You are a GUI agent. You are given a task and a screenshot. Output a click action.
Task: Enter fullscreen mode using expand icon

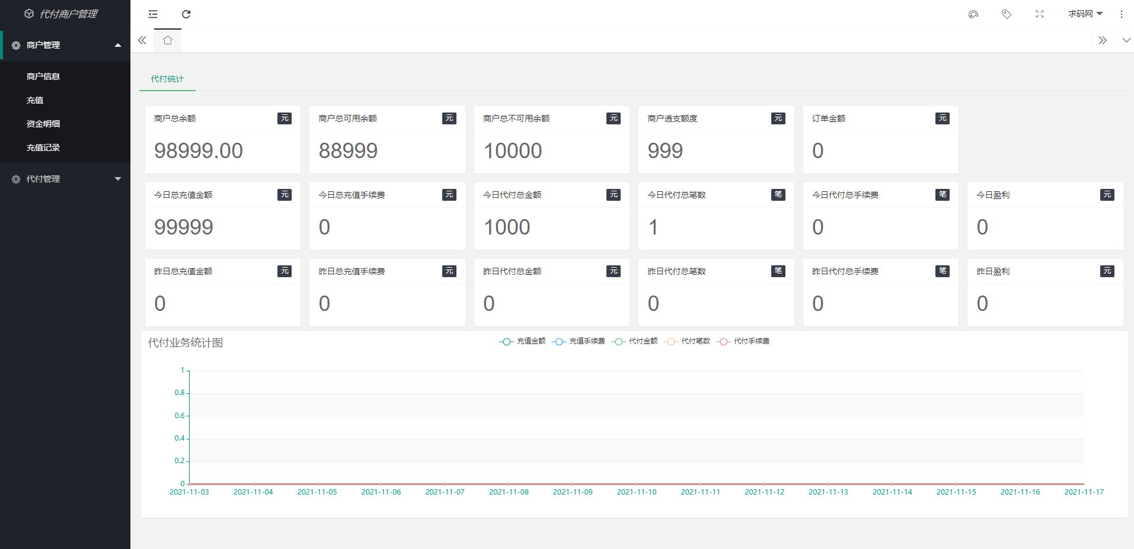coord(1039,14)
